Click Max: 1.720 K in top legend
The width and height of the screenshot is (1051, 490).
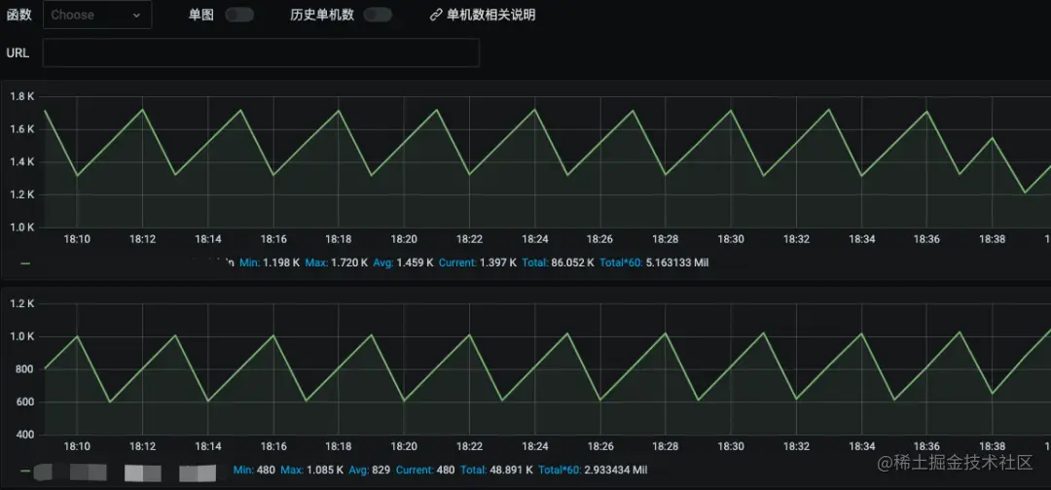click(337, 263)
